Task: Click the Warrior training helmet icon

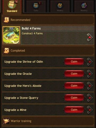Action: pos(6,121)
